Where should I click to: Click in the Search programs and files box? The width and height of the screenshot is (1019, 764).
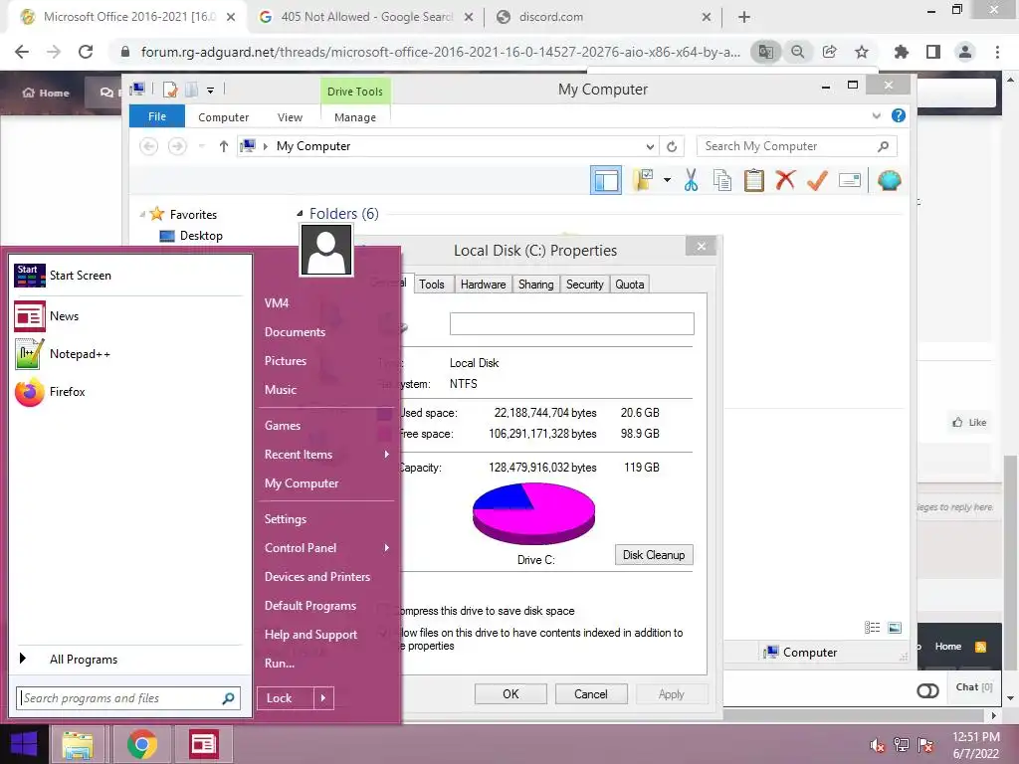click(128, 698)
